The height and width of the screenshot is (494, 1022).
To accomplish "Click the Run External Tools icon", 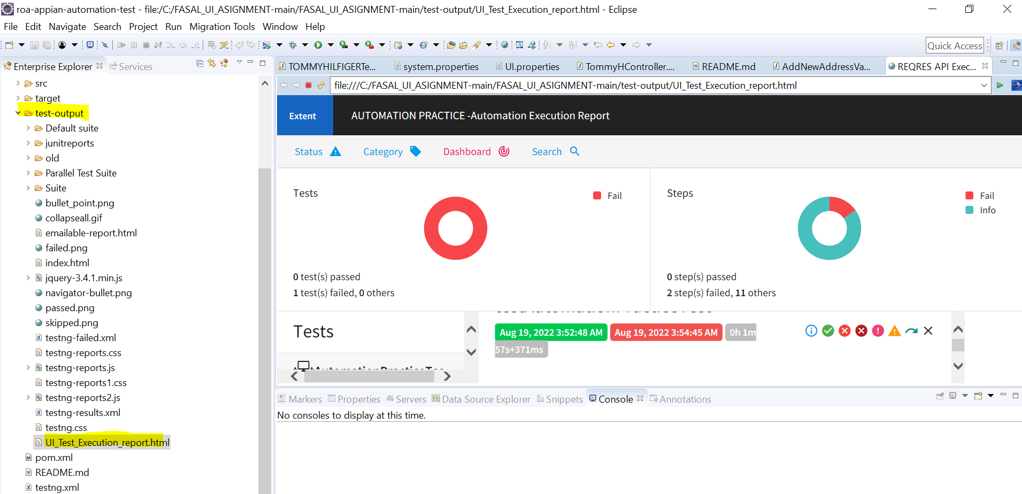I will (370, 45).
